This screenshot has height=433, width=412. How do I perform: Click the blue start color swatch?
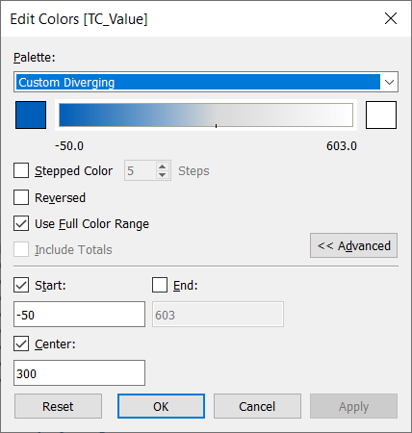pos(31,115)
